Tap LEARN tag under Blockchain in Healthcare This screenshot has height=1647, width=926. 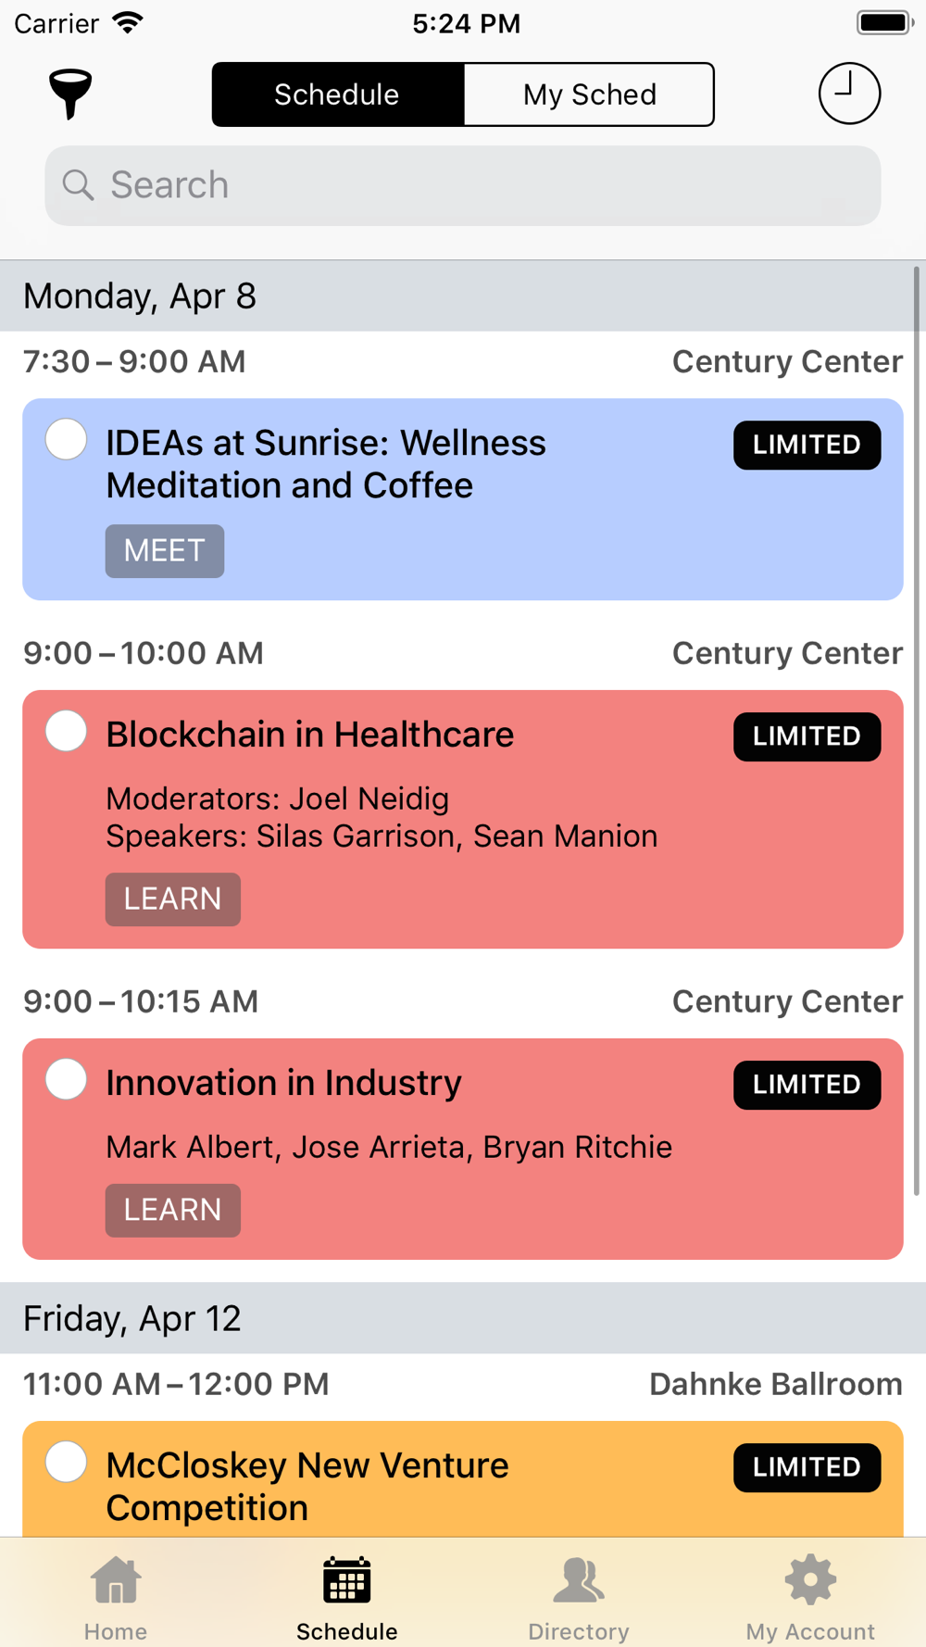pos(173,899)
